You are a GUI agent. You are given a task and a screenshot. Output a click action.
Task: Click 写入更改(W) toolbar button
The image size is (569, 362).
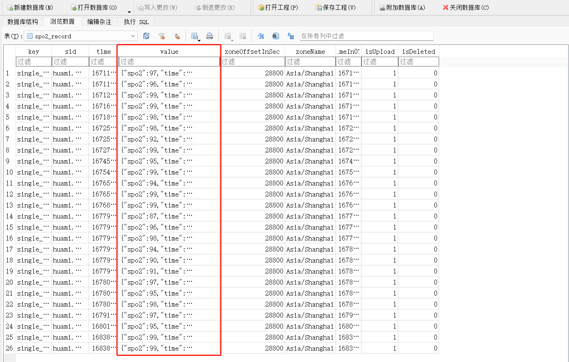tap(157, 7)
